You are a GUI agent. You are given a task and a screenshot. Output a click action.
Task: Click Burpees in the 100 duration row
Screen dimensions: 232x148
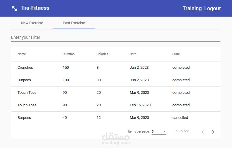point(24,80)
